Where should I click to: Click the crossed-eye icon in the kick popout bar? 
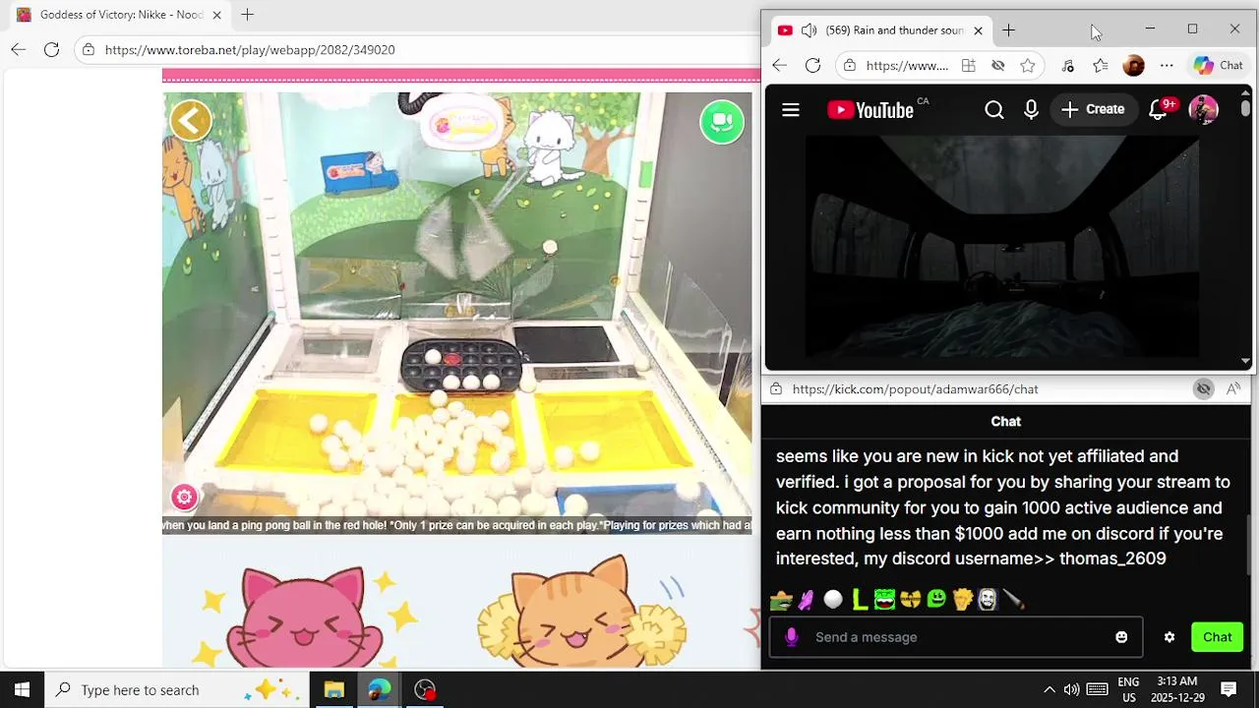click(x=1203, y=389)
